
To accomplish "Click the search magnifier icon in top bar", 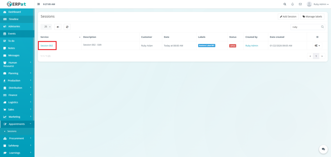I will click(284, 4).
